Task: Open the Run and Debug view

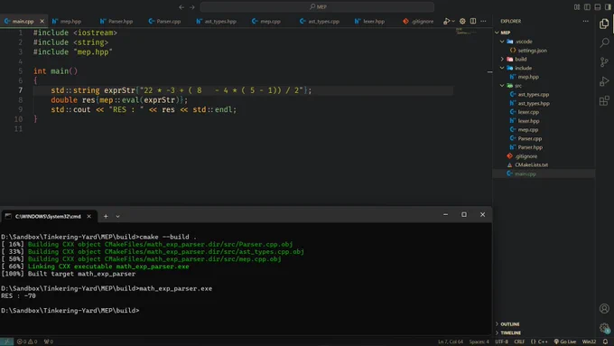Action: coord(604,81)
